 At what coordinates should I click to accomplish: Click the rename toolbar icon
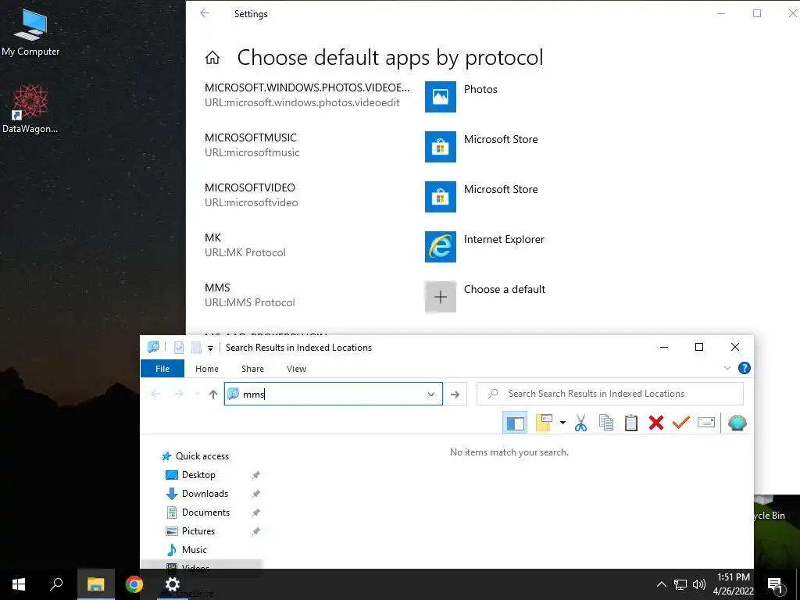pos(706,423)
